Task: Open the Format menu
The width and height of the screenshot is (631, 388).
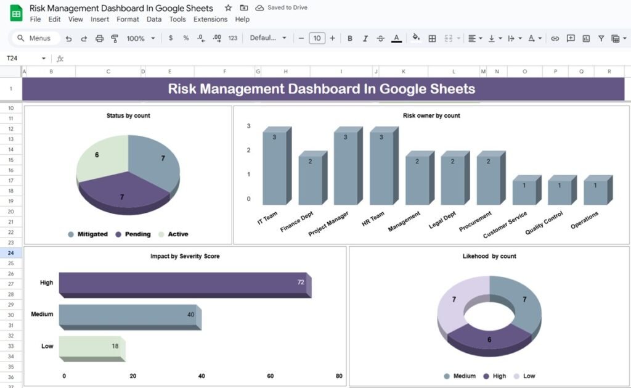Action: 128,19
